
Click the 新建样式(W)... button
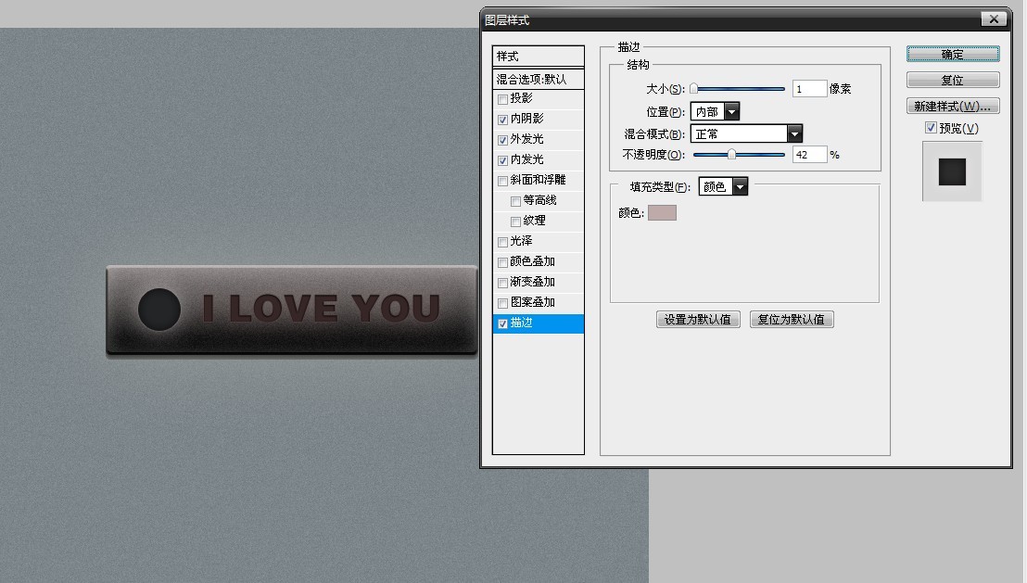point(952,107)
